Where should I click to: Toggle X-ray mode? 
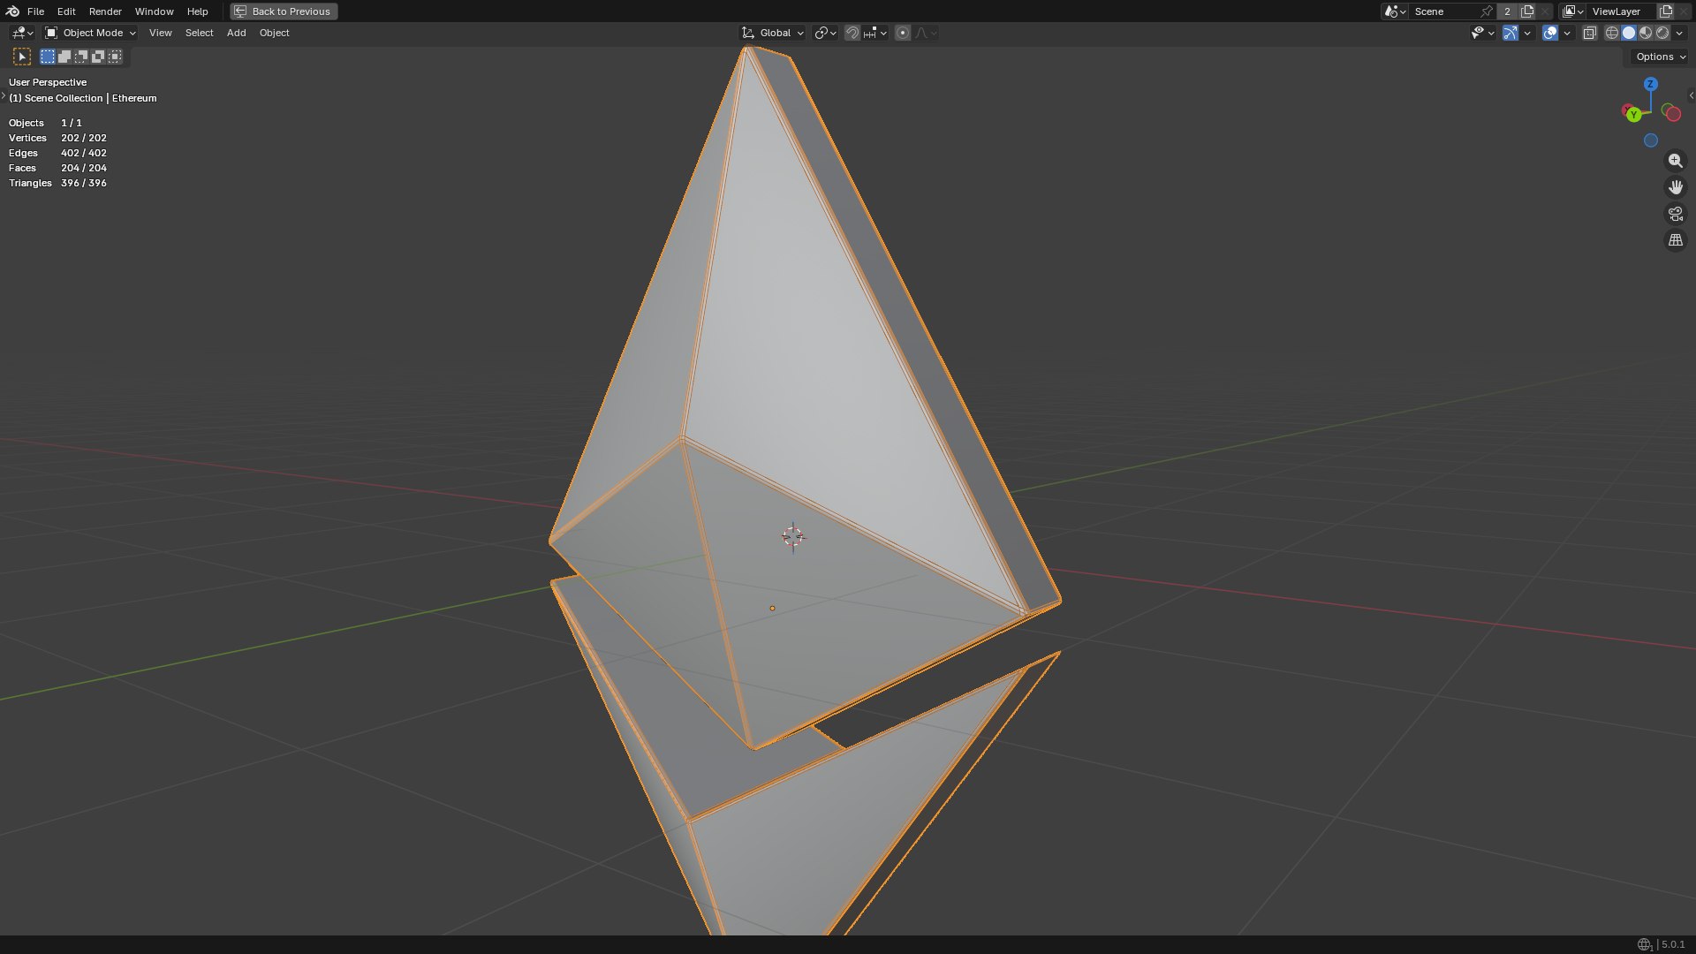tap(1589, 33)
